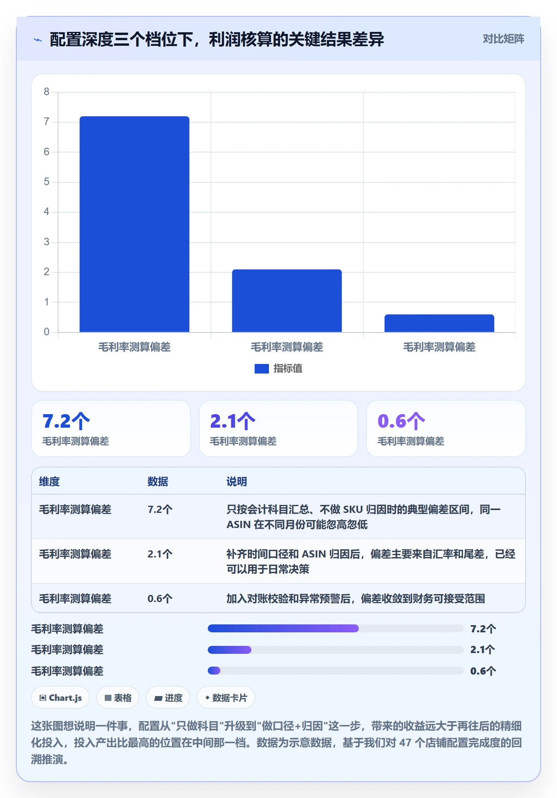Click the 指标值 legend label
The image size is (557, 798).
click(x=288, y=369)
